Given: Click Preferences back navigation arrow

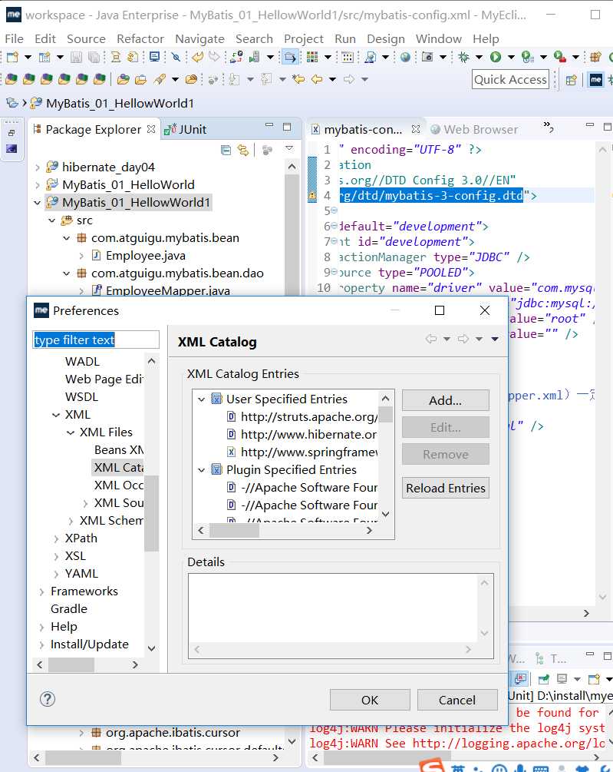Looking at the screenshot, I should 431,339.
